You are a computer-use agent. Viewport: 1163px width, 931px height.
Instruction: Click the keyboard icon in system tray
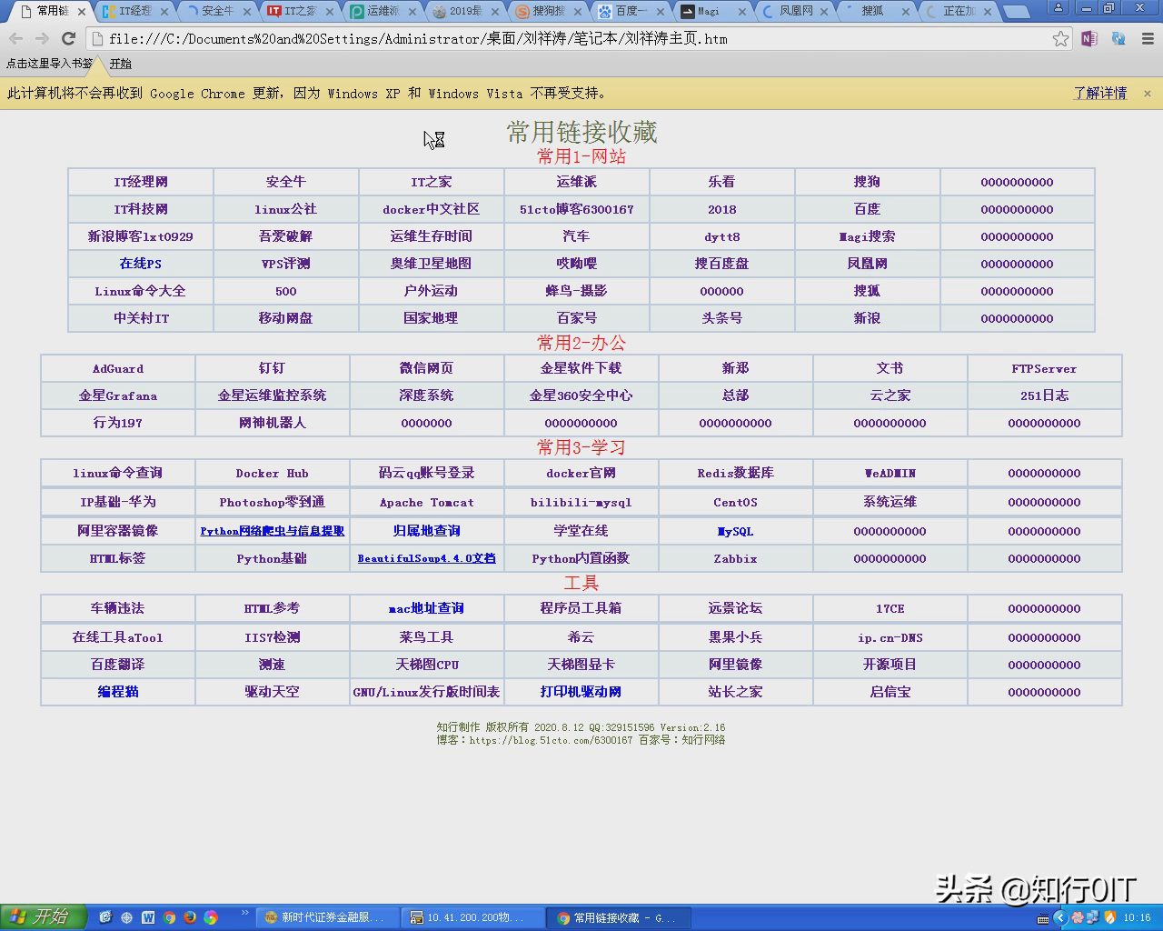click(x=1043, y=918)
